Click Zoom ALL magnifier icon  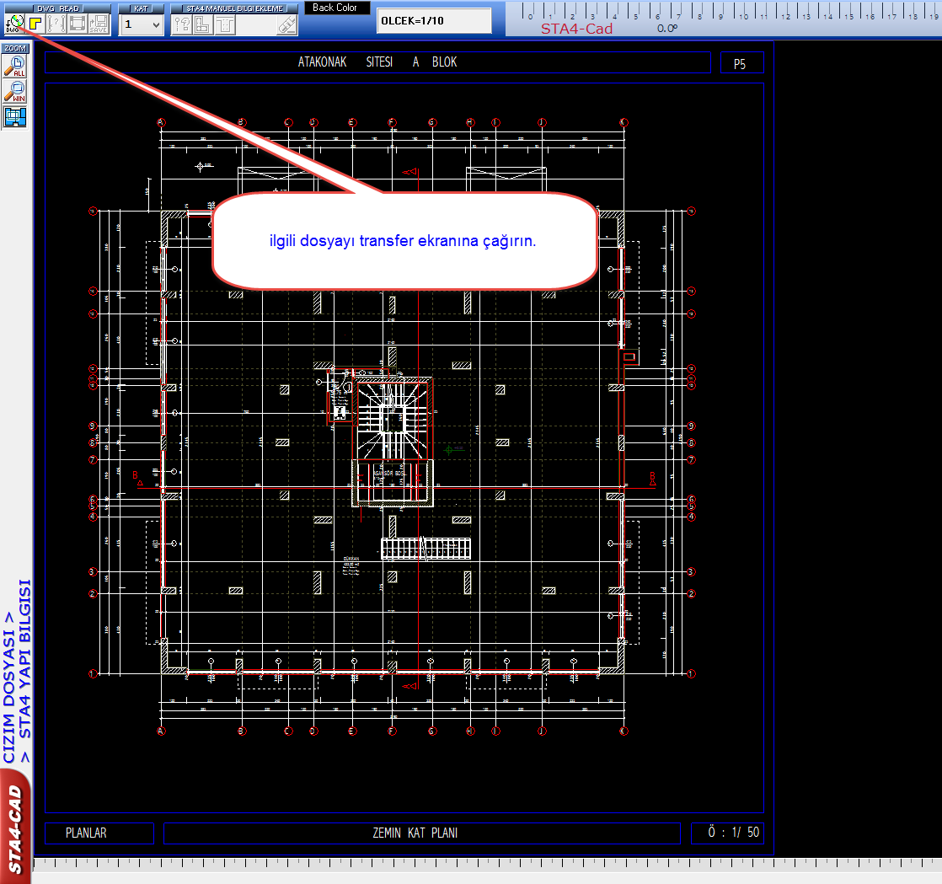16,67
